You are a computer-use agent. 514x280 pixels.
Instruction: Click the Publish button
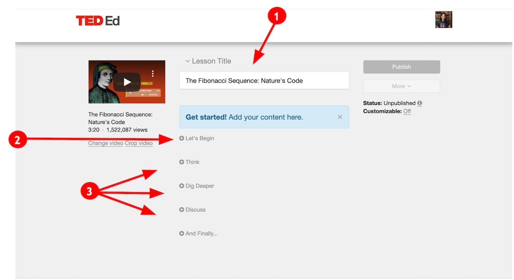[401, 67]
